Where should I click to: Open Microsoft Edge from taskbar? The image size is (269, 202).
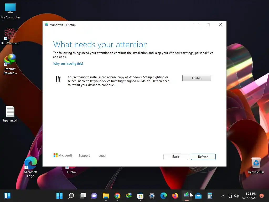click(163, 196)
